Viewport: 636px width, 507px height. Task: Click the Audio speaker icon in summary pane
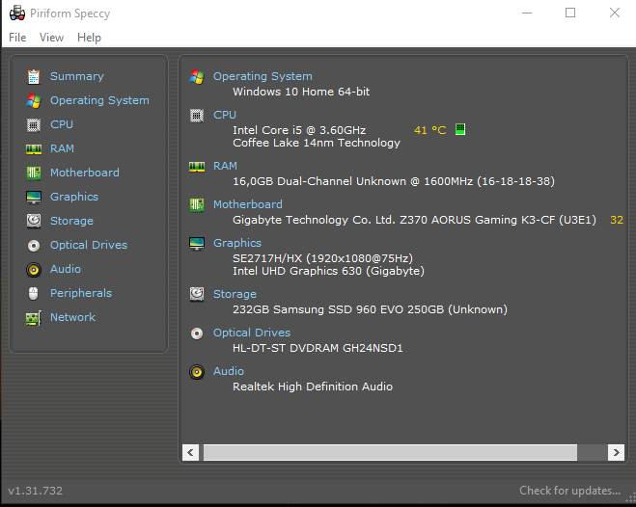pyautogui.click(x=197, y=372)
